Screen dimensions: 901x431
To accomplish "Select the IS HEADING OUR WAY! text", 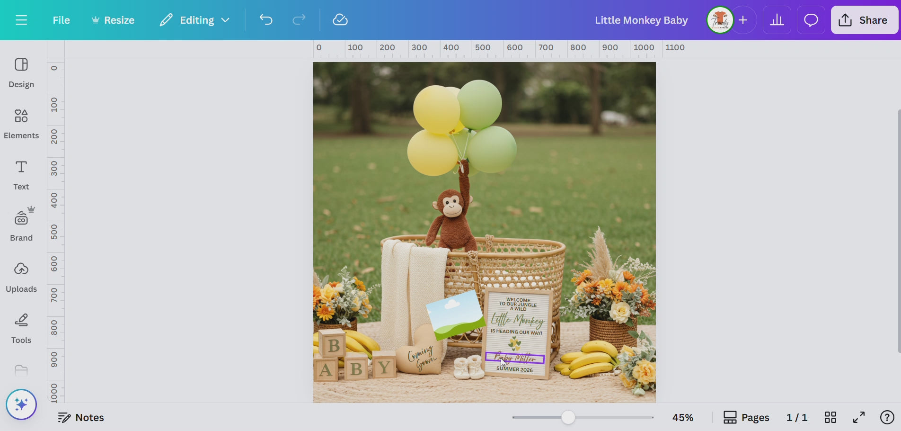I will point(516,332).
